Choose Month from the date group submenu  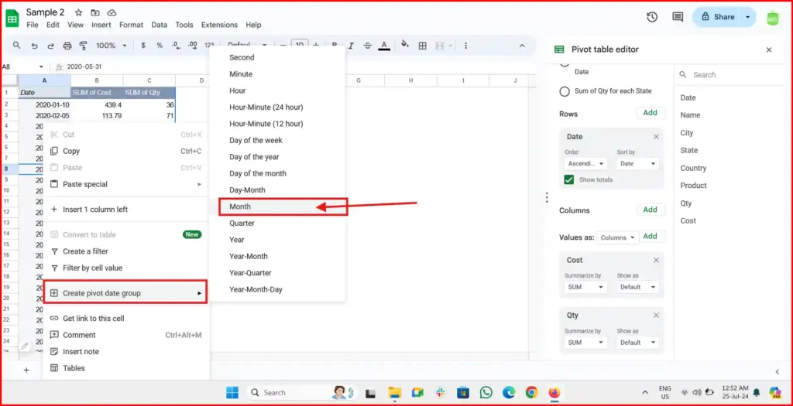(282, 206)
